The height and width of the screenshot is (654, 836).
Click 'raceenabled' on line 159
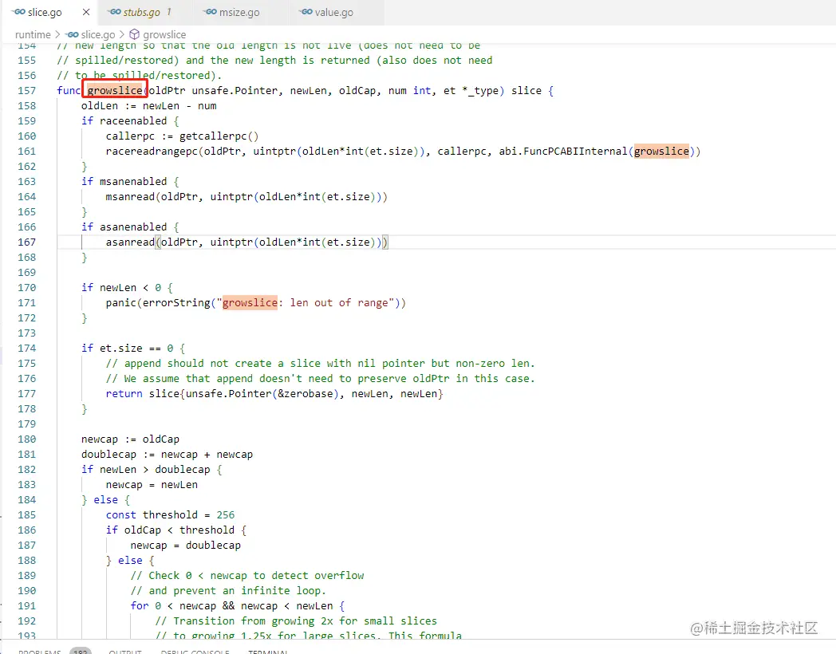(133, 121)
